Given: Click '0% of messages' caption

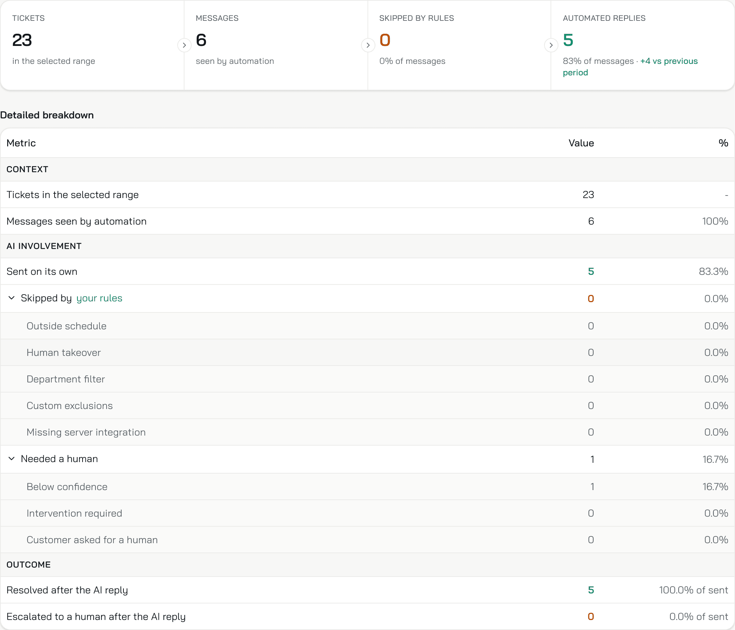Looking at the screenshot, I should 412,61.
